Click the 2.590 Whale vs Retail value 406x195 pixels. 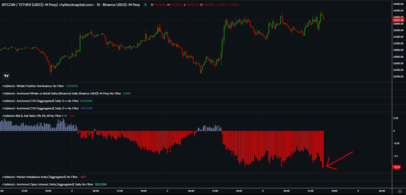pyautogui.click(x=127, y=93)
